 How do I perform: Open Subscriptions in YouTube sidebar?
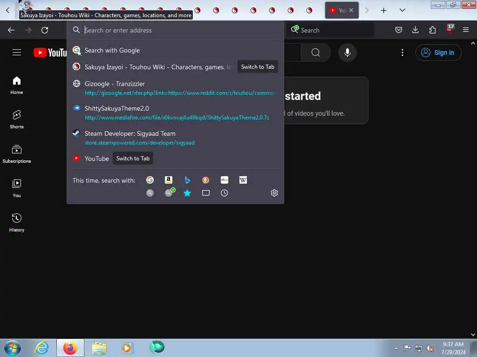coord(17,154)
